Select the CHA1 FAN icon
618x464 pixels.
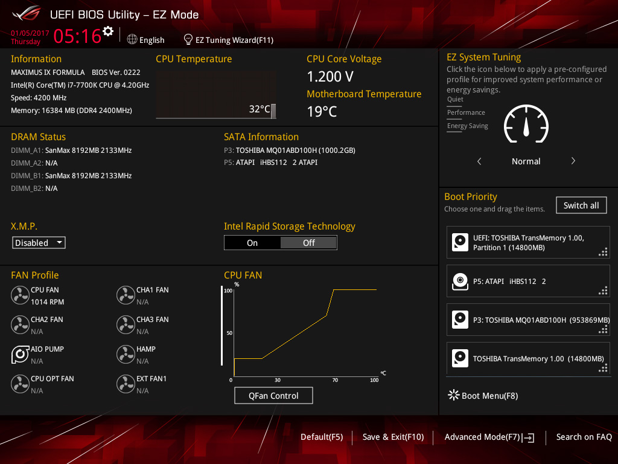click(126, 295)
